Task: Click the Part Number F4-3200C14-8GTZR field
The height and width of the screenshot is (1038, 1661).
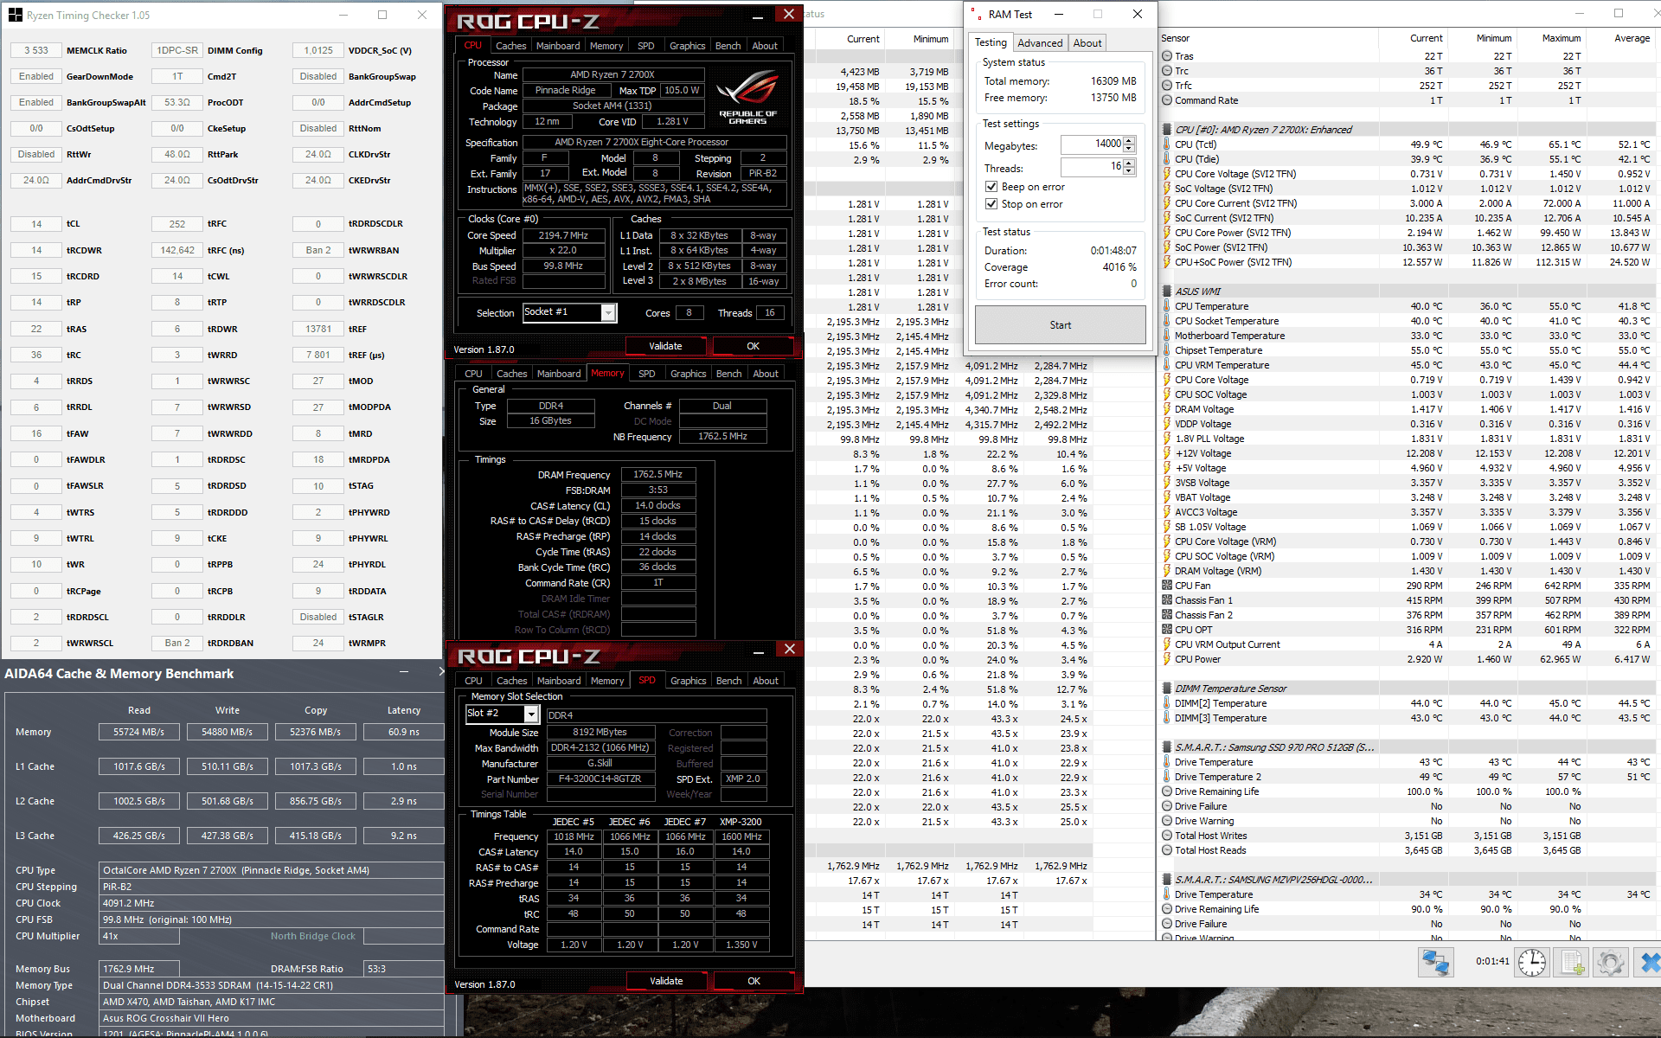Action: 600,778
